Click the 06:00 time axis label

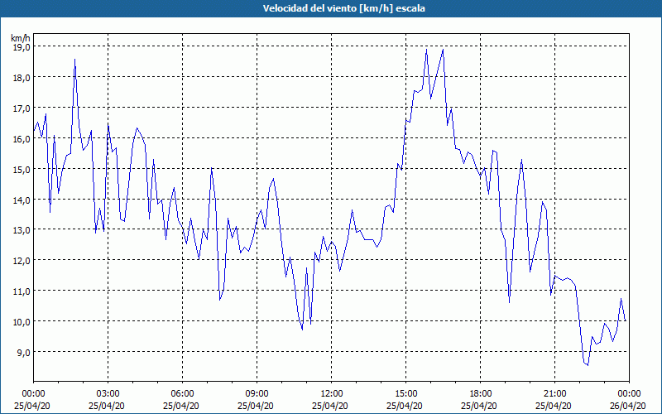[x=182, y=394]
